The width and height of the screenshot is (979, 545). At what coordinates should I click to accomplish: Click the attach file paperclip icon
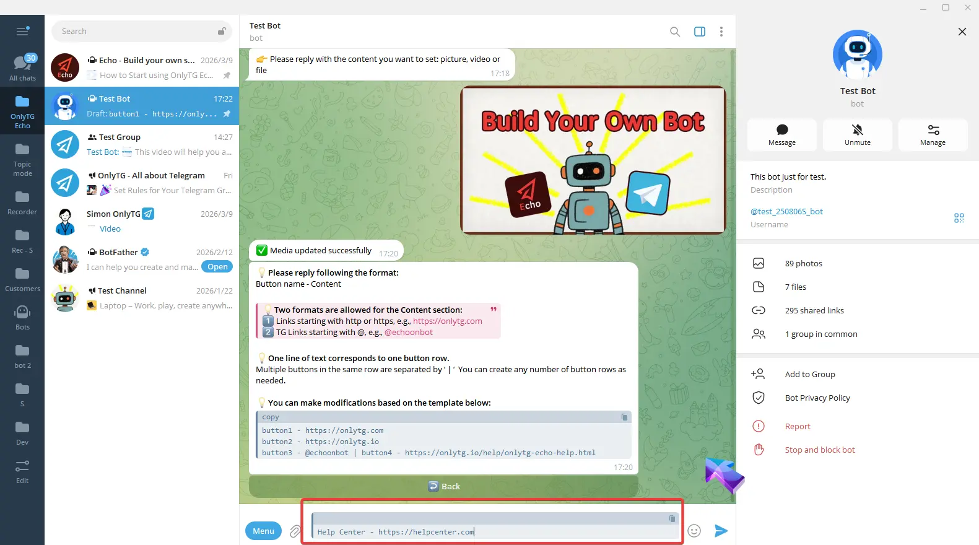295,531
